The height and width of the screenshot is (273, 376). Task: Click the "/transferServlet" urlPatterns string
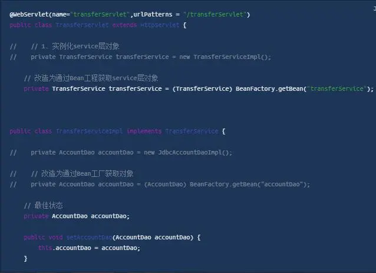tap(215, 14)
